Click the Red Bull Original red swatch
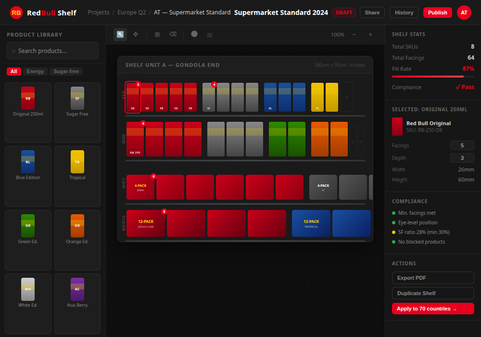This screenshot has width=481, height=337. coord(397,127)
